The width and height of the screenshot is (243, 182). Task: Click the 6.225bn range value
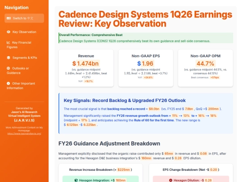90,125
